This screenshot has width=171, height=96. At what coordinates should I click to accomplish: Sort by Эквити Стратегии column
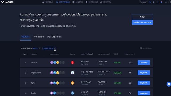point(104,54)
